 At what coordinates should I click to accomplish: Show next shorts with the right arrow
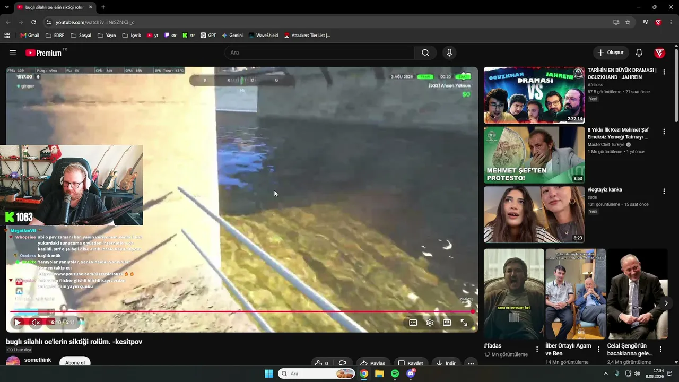coord(666,303)
